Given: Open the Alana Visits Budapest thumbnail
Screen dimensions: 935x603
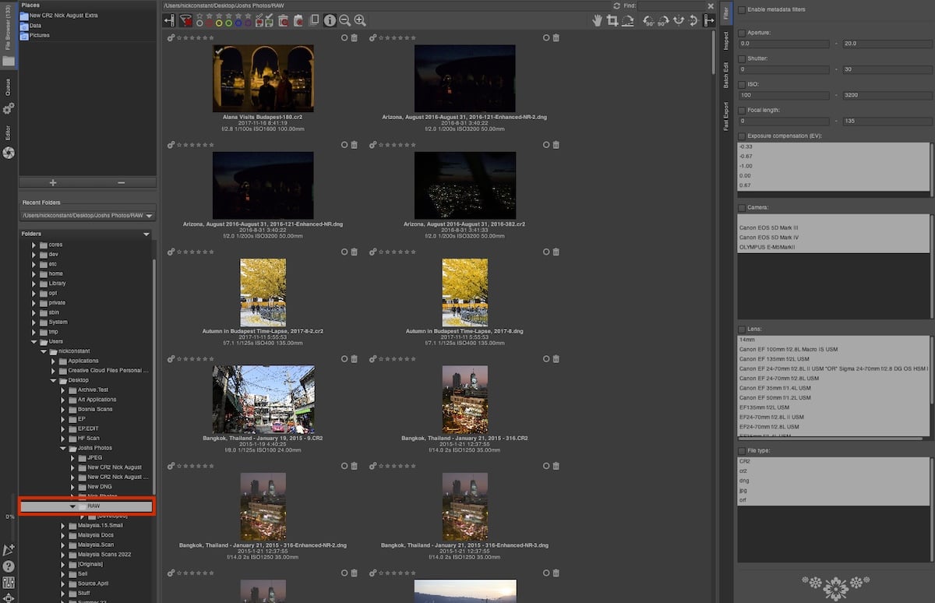Looking at the screenshot, I should click(x=263, y=77).
